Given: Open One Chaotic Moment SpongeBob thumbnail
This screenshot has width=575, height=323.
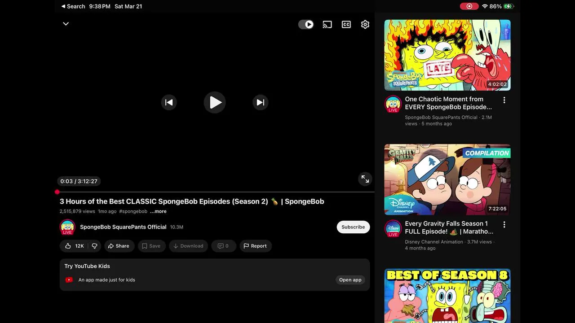Looking at the screenshot, I should pyautogui.click(x=447, y=55).
